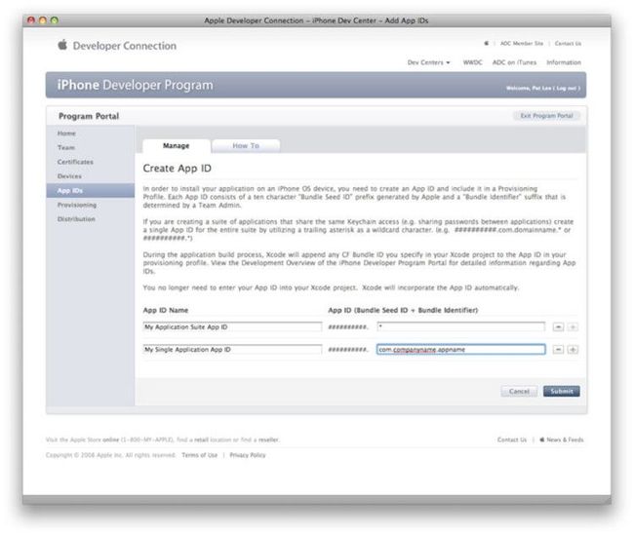Click the Log out link in banner
The image size is (634, 535).
coord(567,88)
